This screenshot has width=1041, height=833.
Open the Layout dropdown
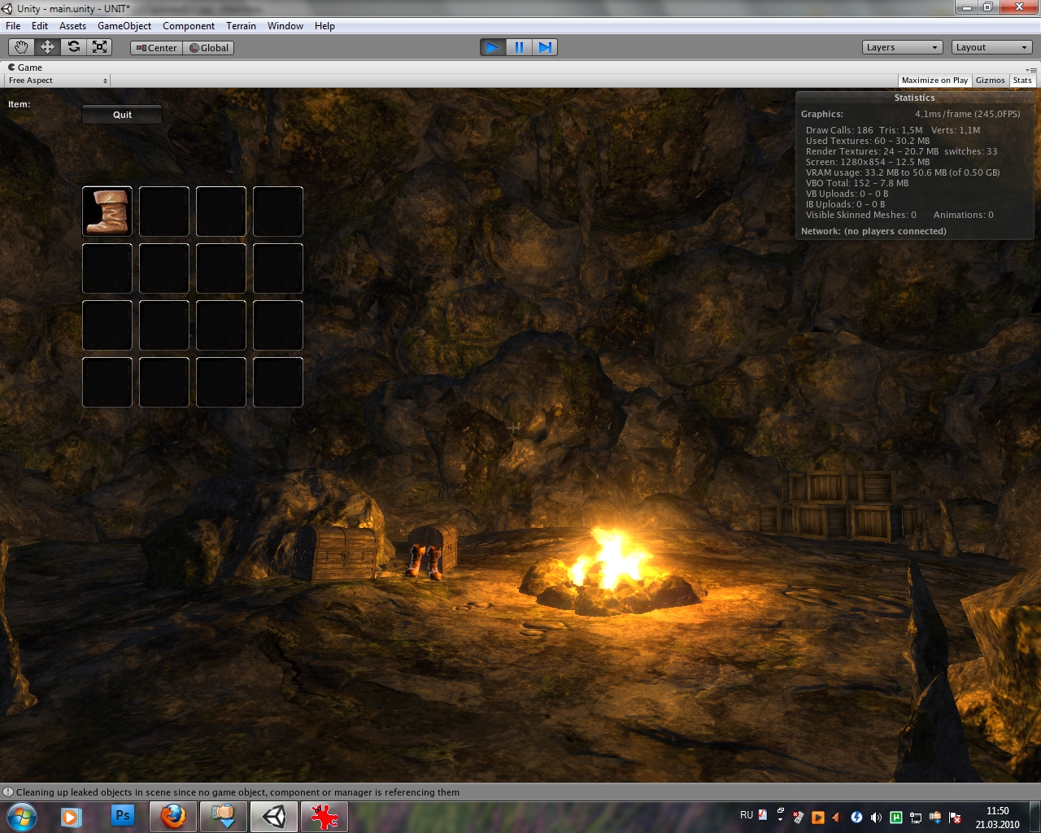coord(991,47)
